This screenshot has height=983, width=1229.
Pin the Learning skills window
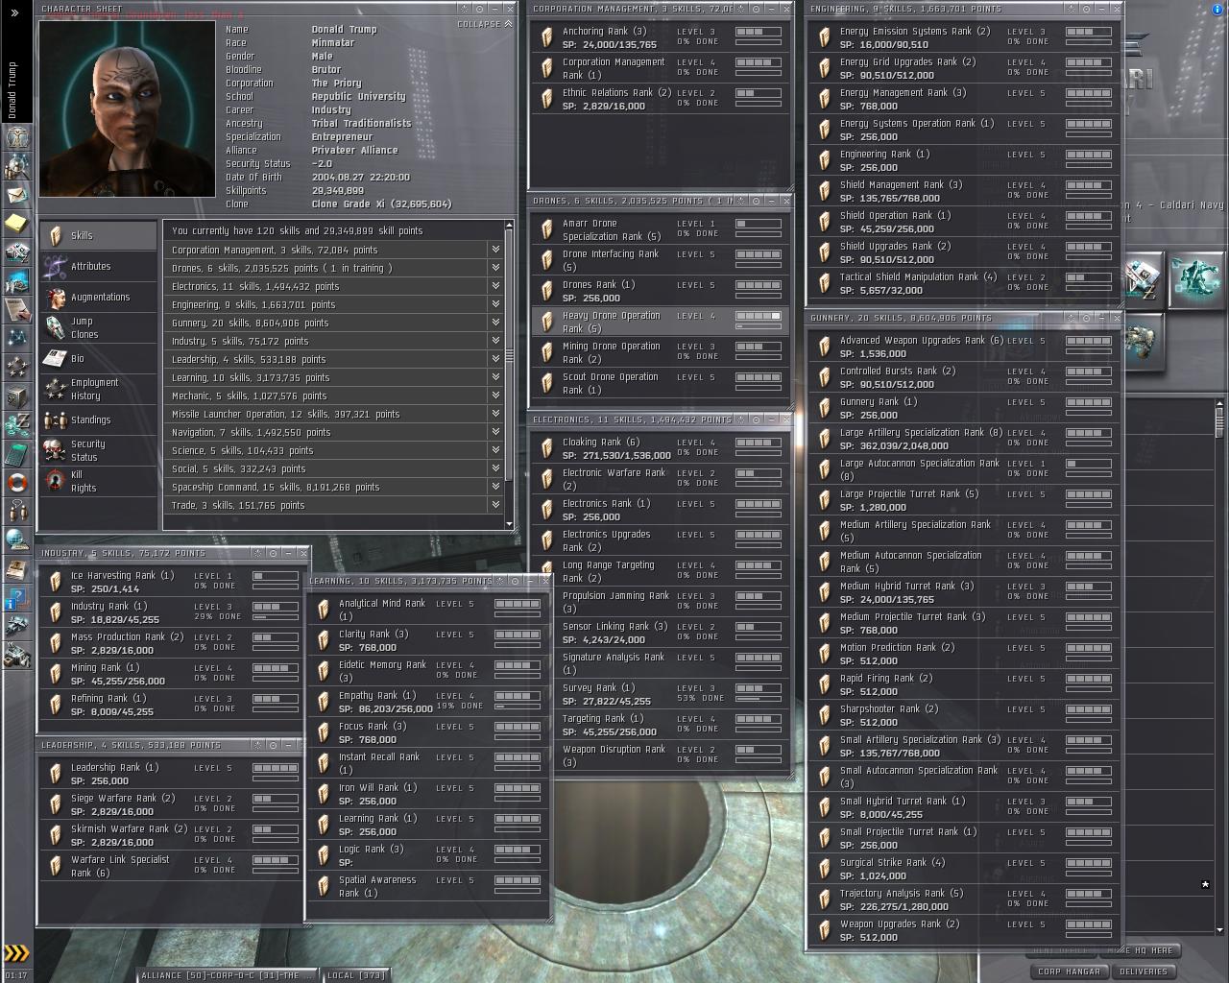click(x=516, y=581)
